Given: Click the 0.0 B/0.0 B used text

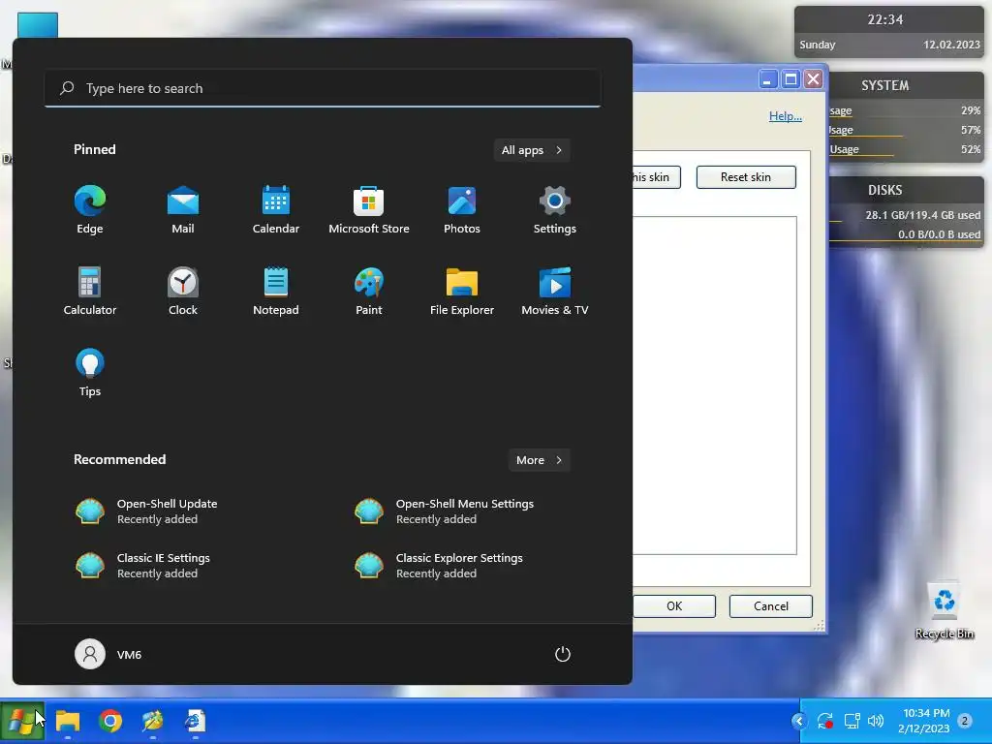Looking at the screenshot, I should click(940, 234).
